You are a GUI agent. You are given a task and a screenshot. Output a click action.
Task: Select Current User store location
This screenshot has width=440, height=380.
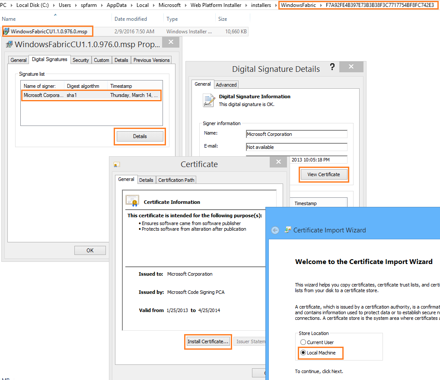303,342
